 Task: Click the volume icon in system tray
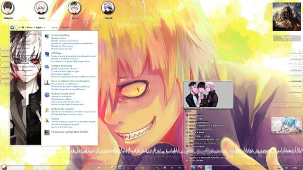click(286, 168)
